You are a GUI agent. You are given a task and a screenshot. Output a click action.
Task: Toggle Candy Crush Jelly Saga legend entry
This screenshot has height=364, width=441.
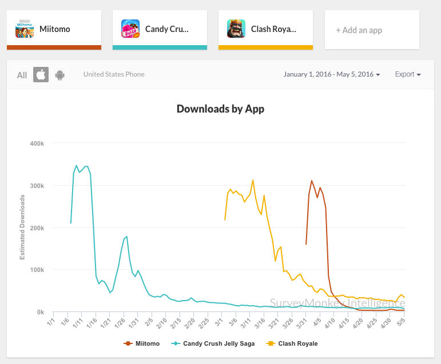coord(214,343)
